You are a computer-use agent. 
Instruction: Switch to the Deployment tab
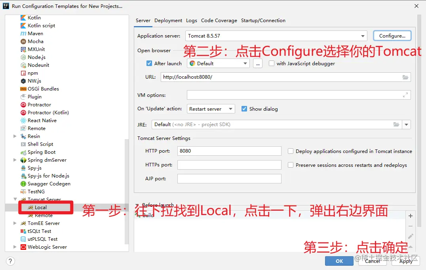168,20
